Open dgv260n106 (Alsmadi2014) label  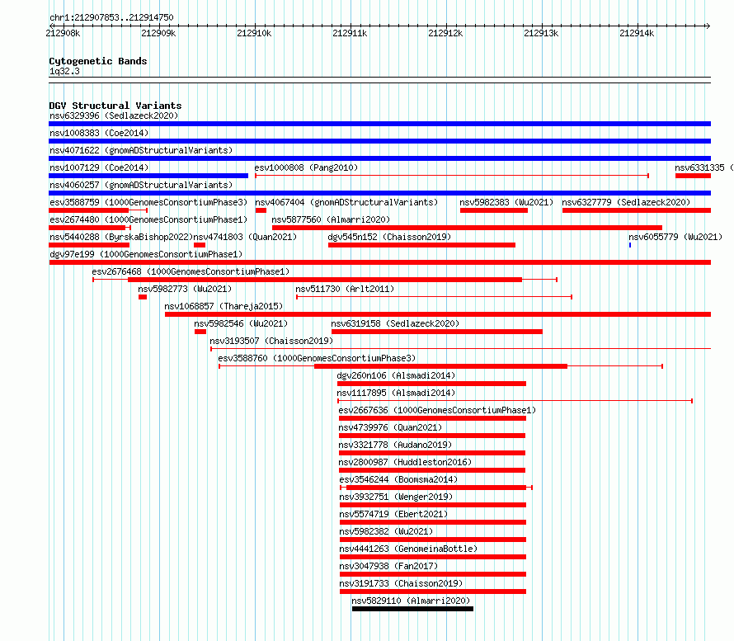(x=396, y=375)
